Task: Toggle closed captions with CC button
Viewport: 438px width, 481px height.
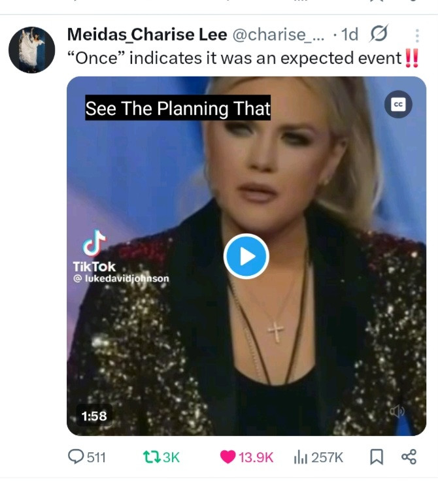Action: pos(398,105)
